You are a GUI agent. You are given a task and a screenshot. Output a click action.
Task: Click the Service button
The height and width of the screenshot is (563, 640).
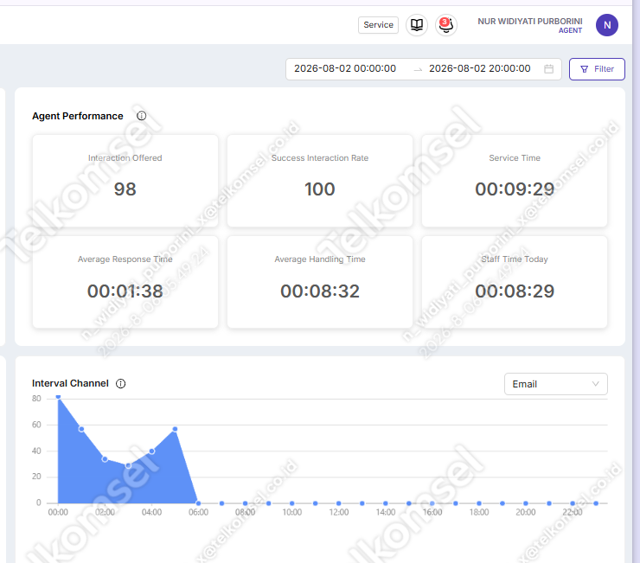point(378,25)
